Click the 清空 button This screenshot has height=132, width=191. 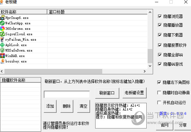(x=83, y=106)
